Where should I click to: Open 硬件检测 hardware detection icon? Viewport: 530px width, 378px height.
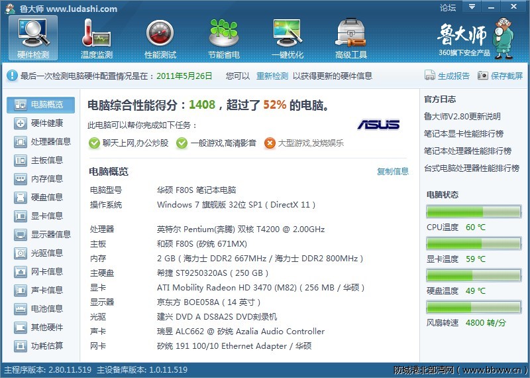pos(33,38)
